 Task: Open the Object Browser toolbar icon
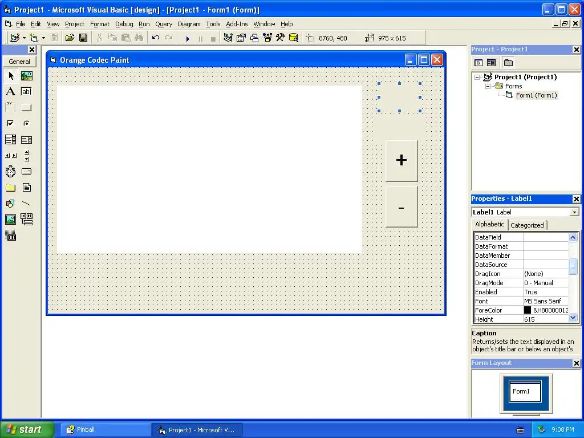coord(267,38)
